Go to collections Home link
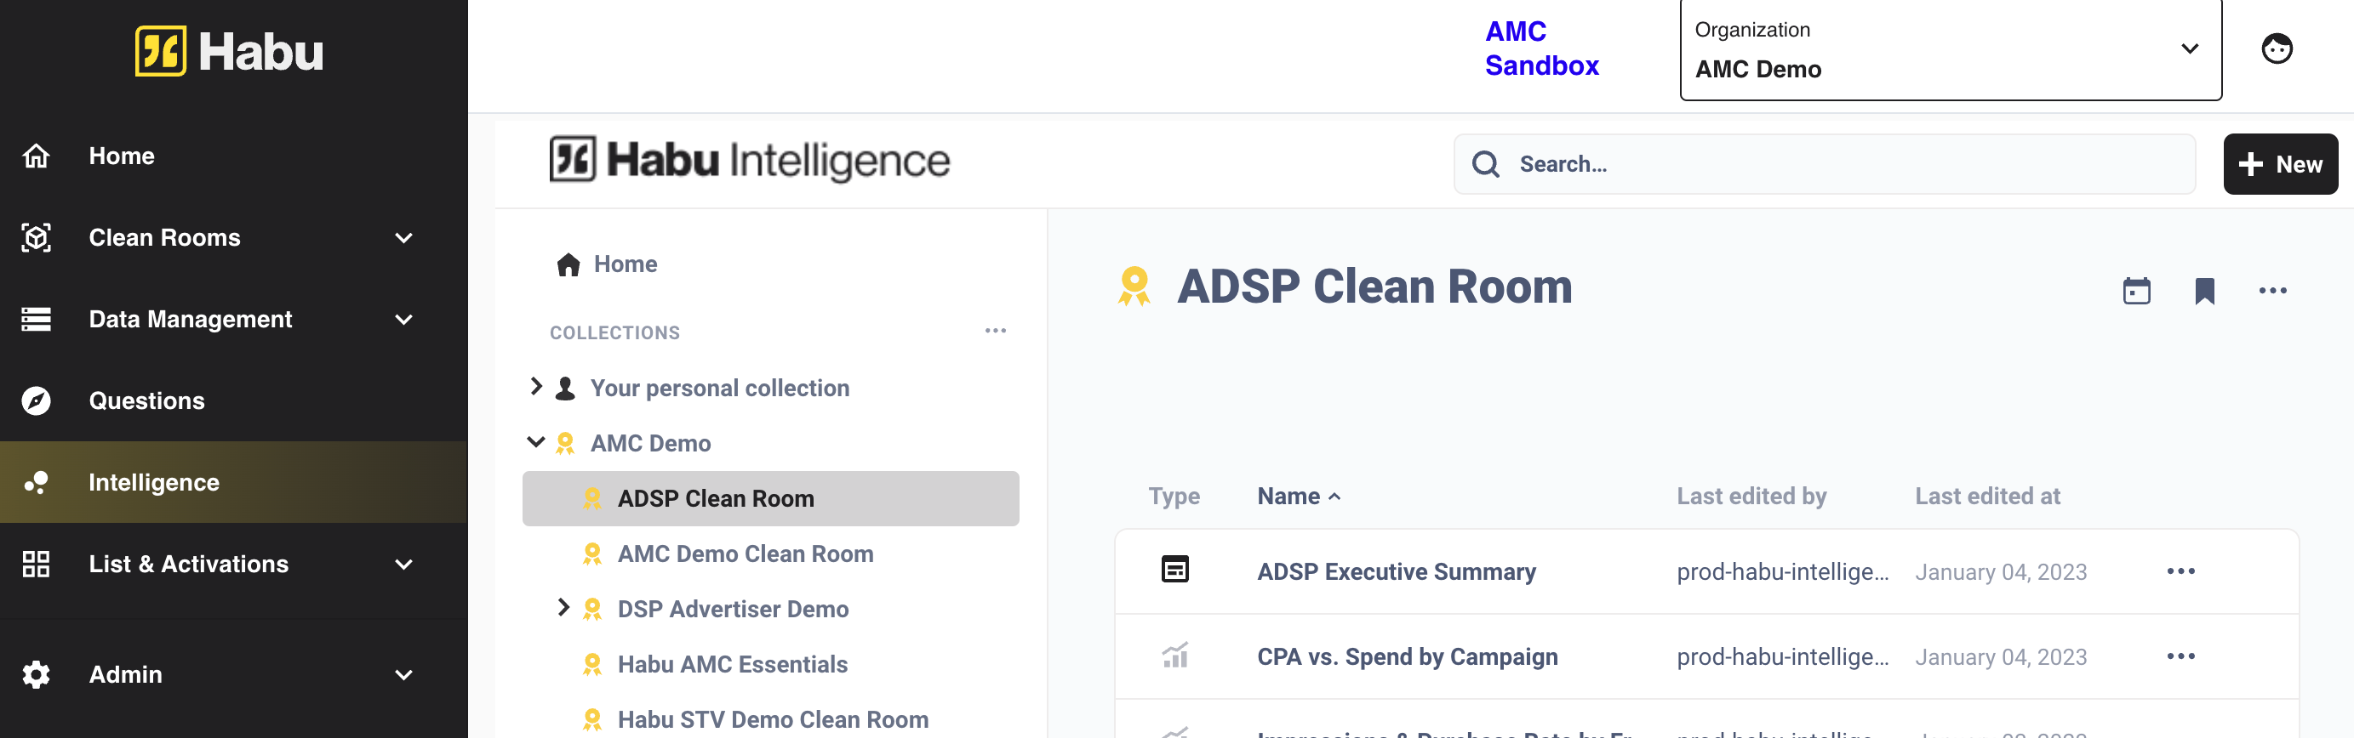Image resolution: width=2354 pixels, height=738 pixels. [625, 265]
